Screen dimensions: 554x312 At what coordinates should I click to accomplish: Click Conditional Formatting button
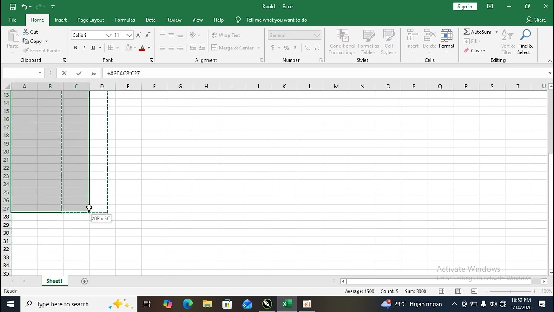coord(342,42)
